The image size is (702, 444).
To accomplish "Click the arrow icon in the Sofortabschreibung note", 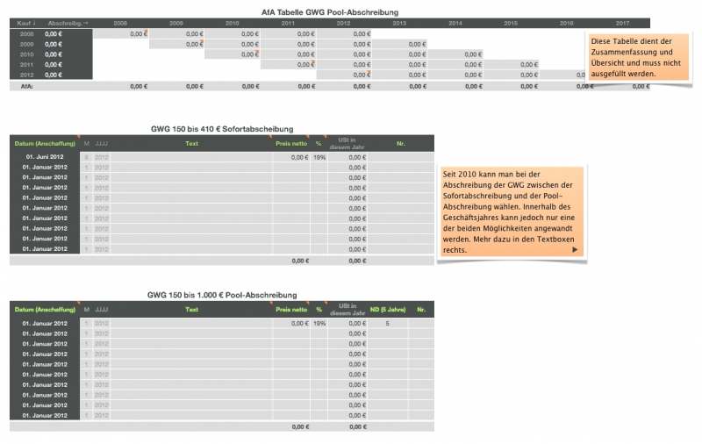I will point(575,250).
